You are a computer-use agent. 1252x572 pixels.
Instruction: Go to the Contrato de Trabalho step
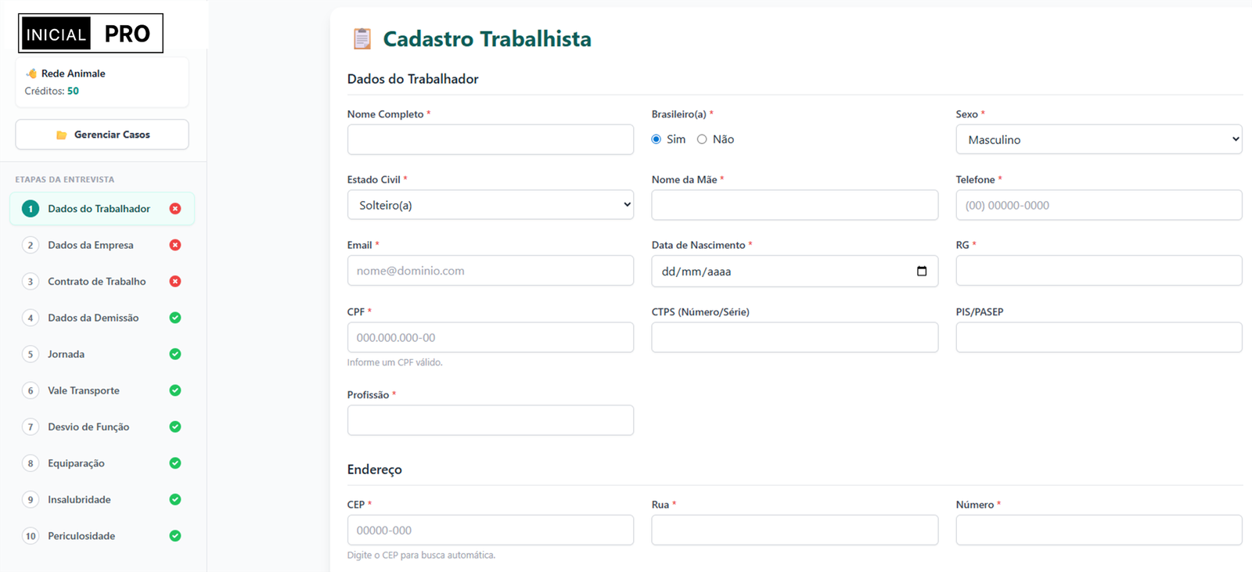pyautogui.click(x=96, y=282)
